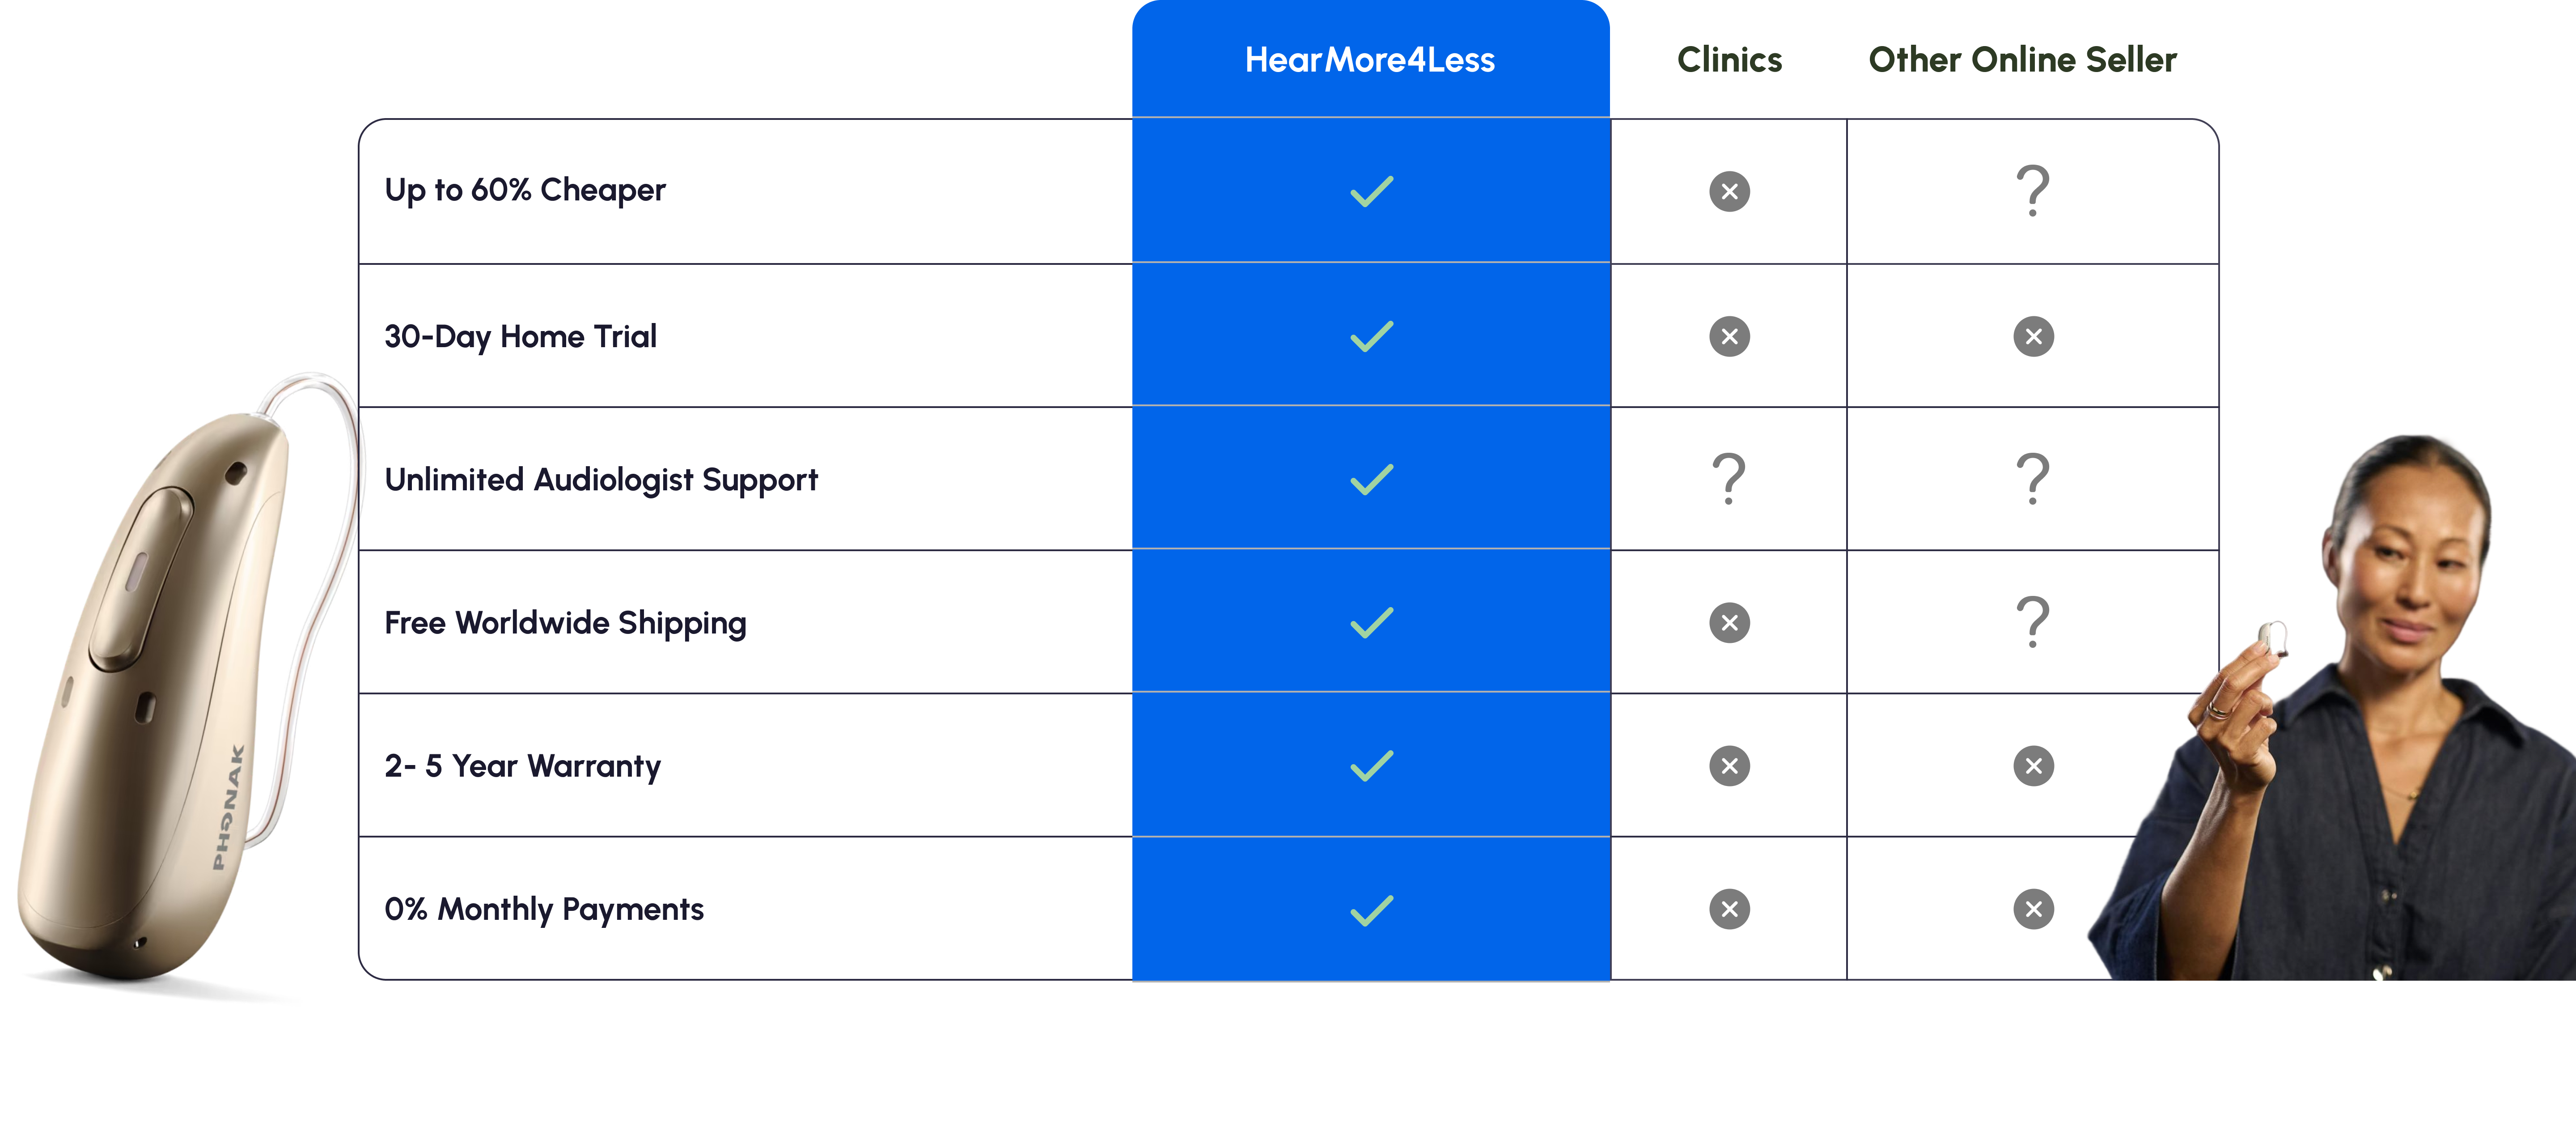Click Clinics question mark for Unlimited Audiologist Support
2576x1131 pixels.
(1729, 479)
